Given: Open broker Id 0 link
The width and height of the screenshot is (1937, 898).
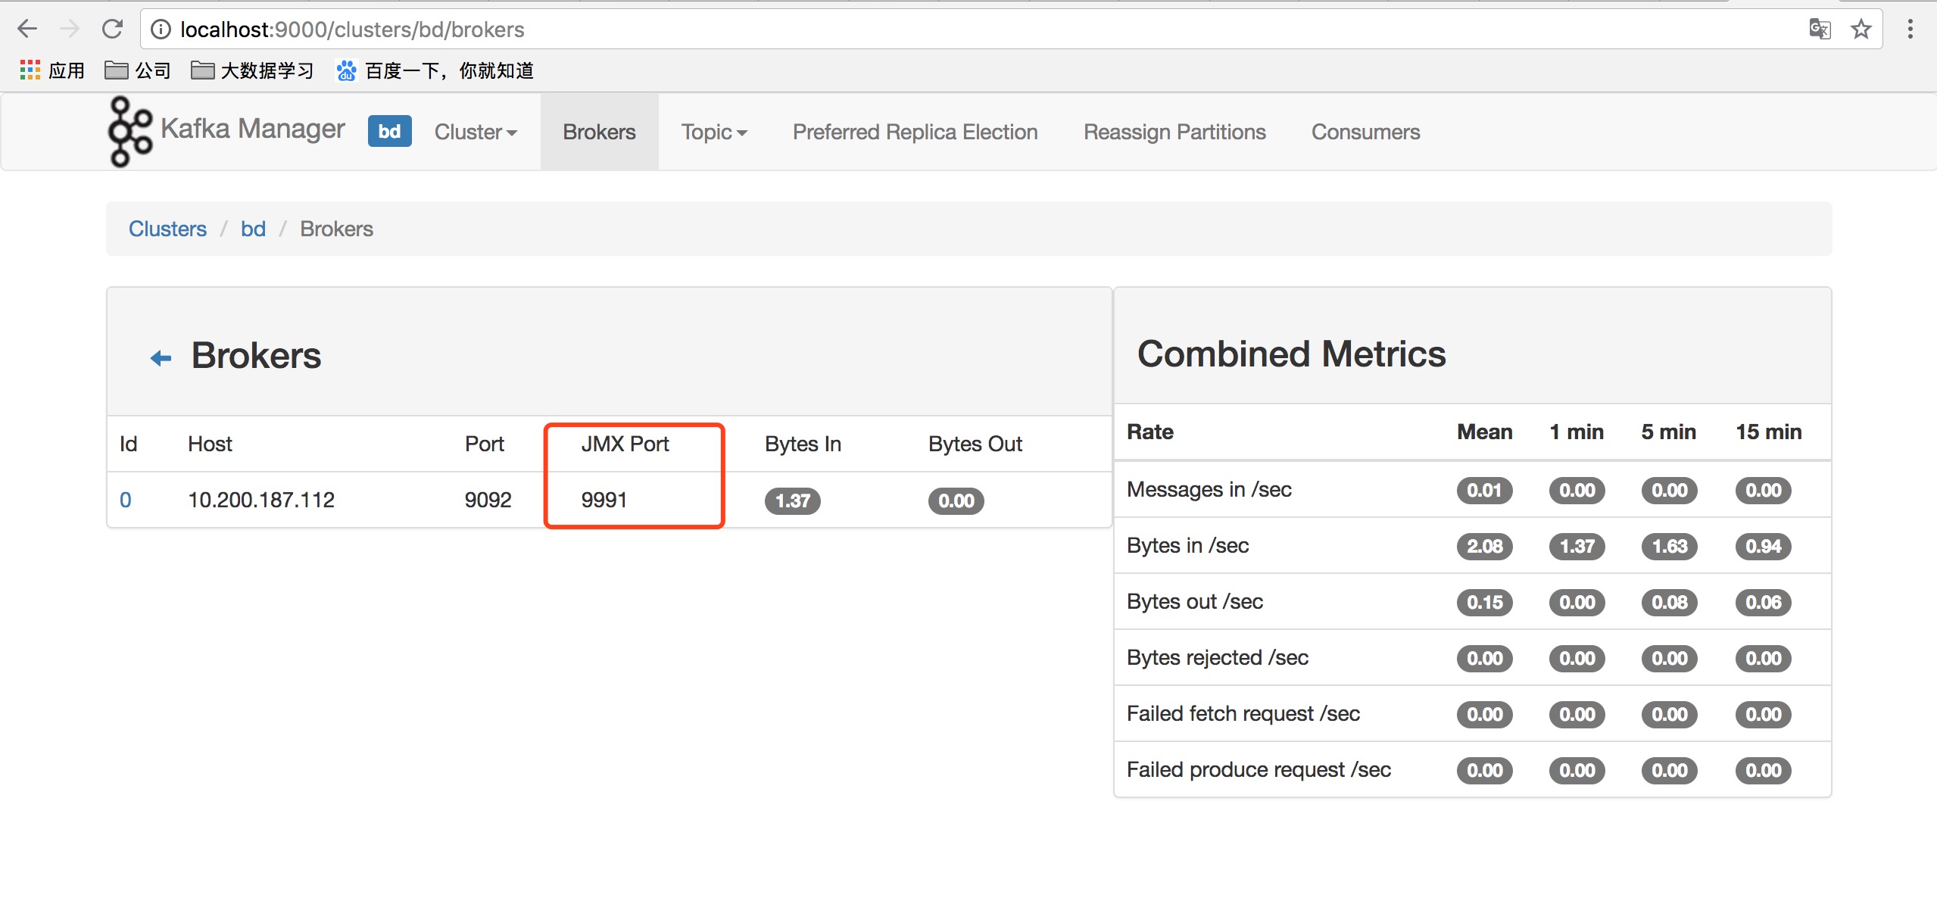Looking at the screenshot, I should click(126, 500).
